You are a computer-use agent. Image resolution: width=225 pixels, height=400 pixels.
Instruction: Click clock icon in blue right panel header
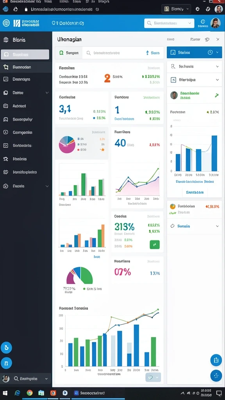tap(210, 52)
